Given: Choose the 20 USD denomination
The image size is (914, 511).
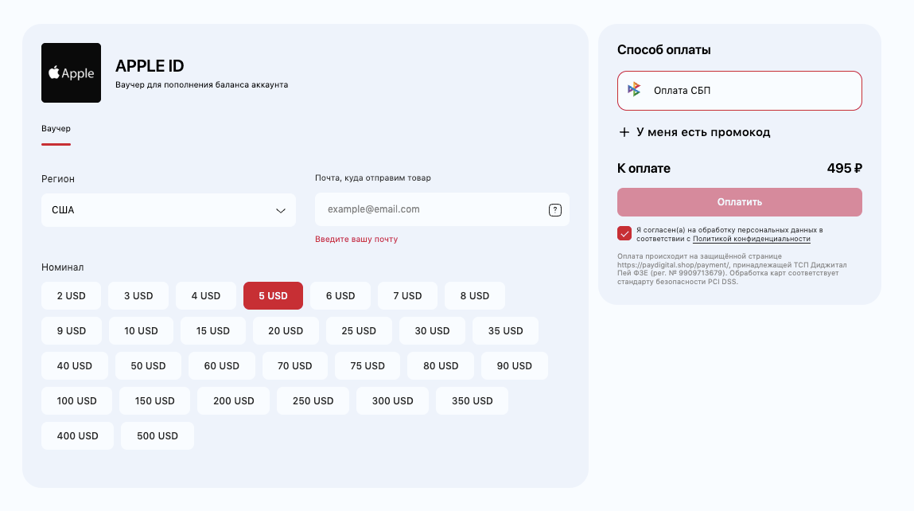Looking at the screenshot, I should coord(286,331).
